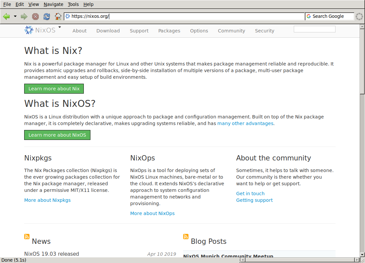The image size is (365, 263).
Task: Click the Apr 10 2019 date
Action: point(162,254)
